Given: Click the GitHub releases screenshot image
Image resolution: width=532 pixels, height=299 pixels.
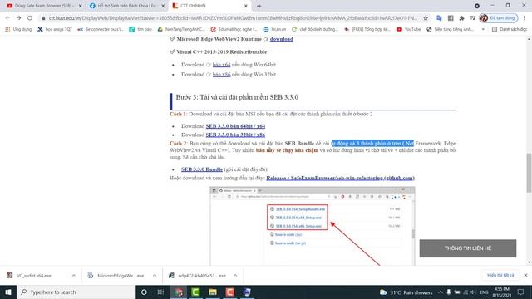Looking at the screenshot, I should 313,226.
